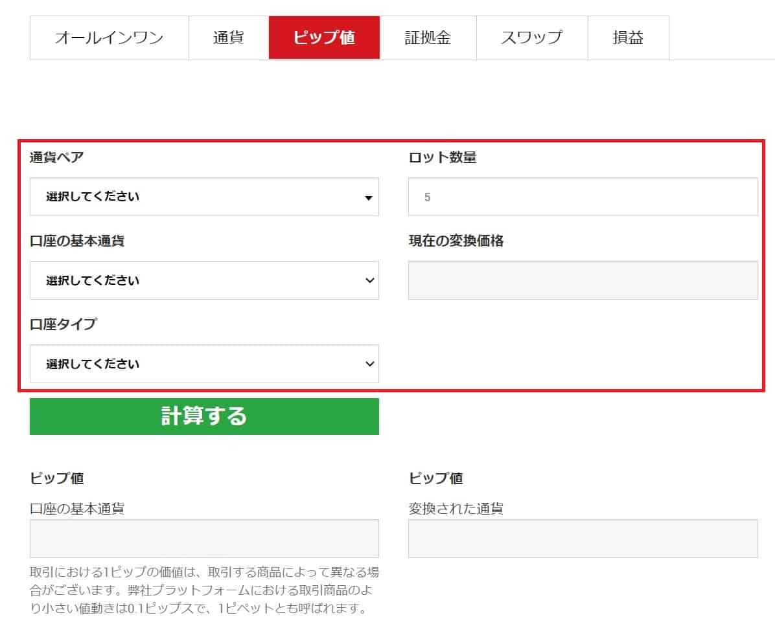Click the 現在の変換価格 field
The image size is (775, 635).
[x=581, y=280]
